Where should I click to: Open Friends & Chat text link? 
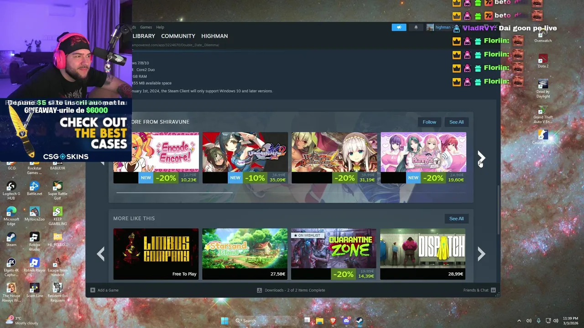click(476, 290)
